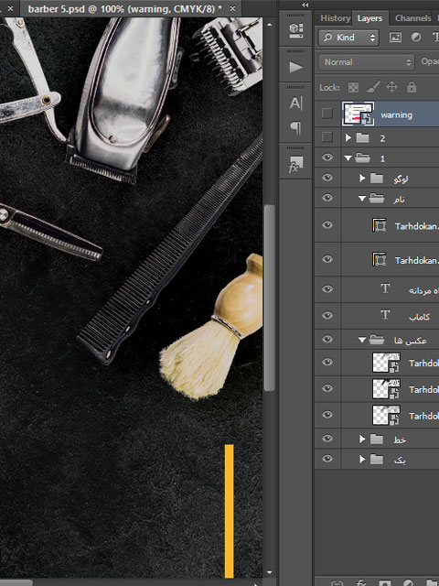Expand the خط group

pyautogui.click(x=362, y=439)
